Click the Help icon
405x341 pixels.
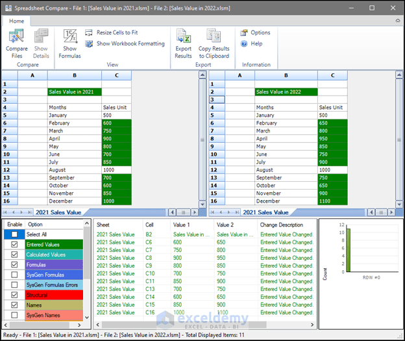coord(244,44)
